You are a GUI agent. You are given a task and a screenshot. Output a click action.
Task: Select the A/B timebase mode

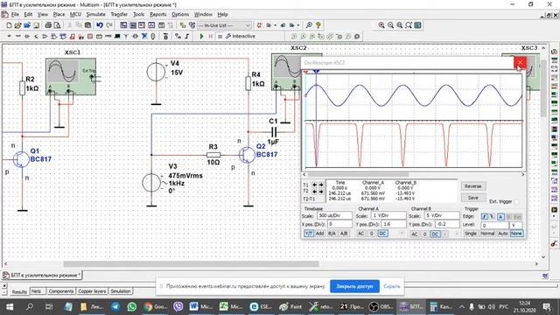coord(344,234)
